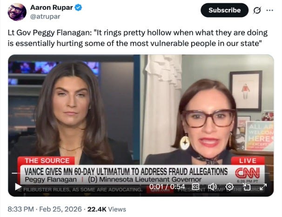This screenshot has width=282, height=217.
Task: Click the video play button
Action: click(18, 187)
